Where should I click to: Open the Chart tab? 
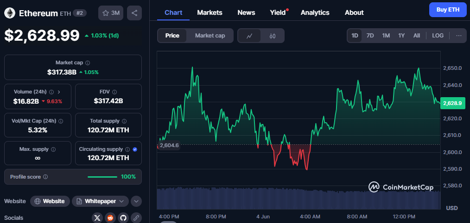point(173,12)
